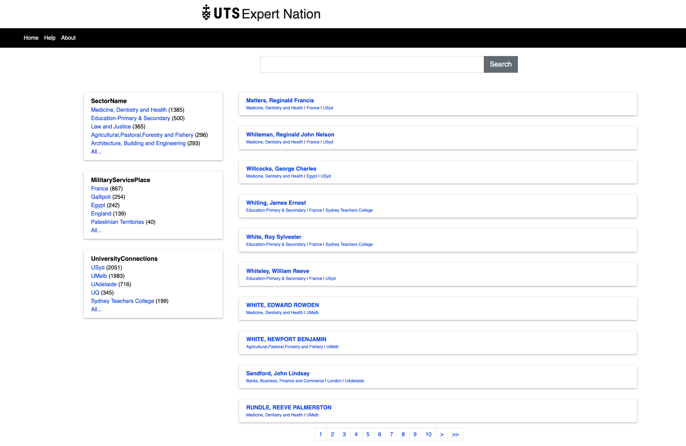Click the last-page >> pagination control
This screenshot has width=686, height=446.
(455, 435)
